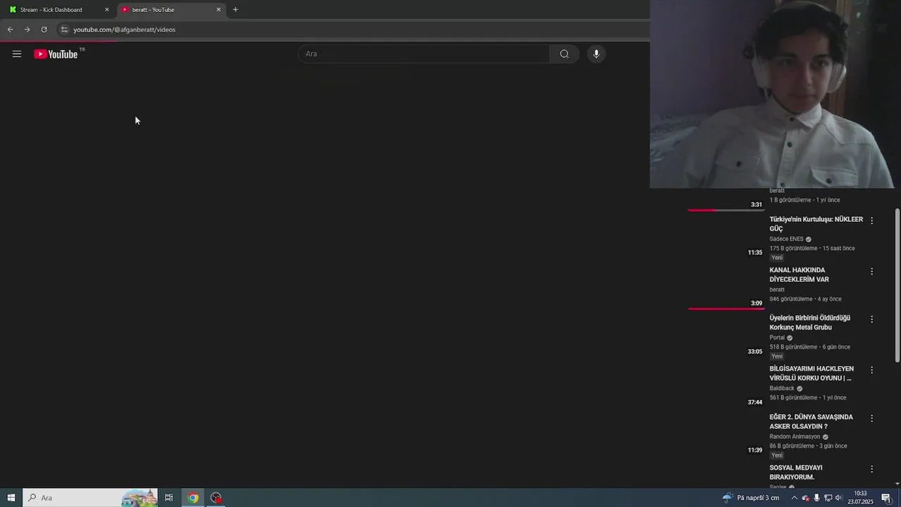Visit the 'Sadece ENES' channel
The width and height of the screenshot is (901, 507).
tap(786, 239)
